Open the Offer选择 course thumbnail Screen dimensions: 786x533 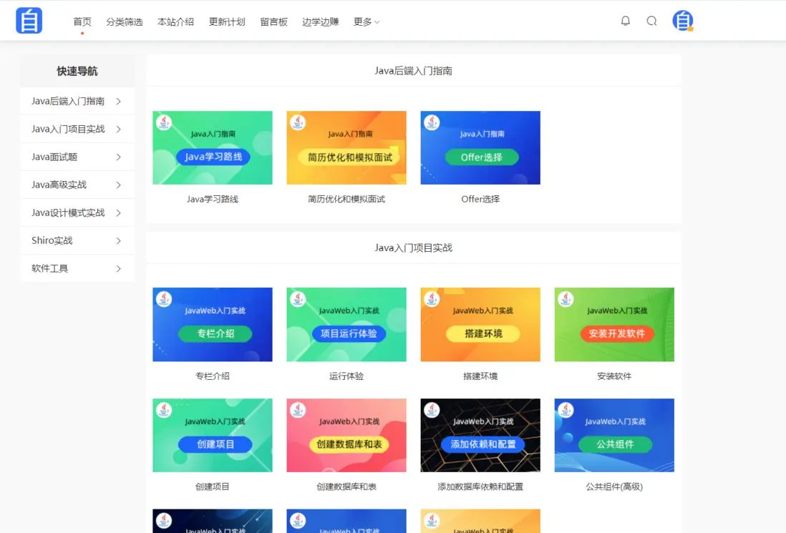click(480, 147)
